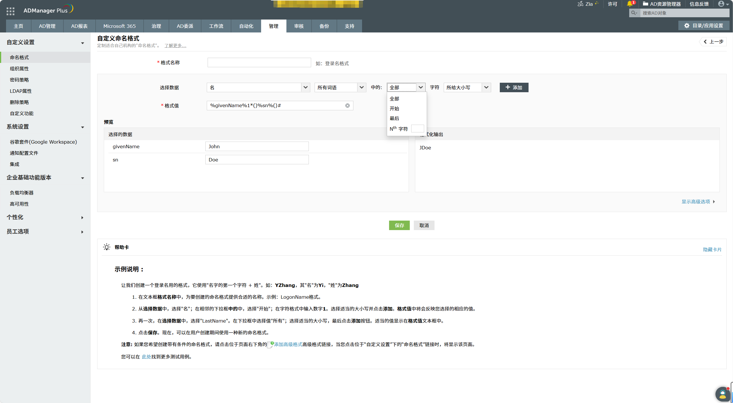The height and width of the screenshot is (403, 733).
Task: Select 最后 in the open dropdown
Action: 394,118
